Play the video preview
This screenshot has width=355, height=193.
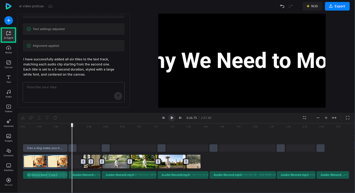click(x=172, y=118)
